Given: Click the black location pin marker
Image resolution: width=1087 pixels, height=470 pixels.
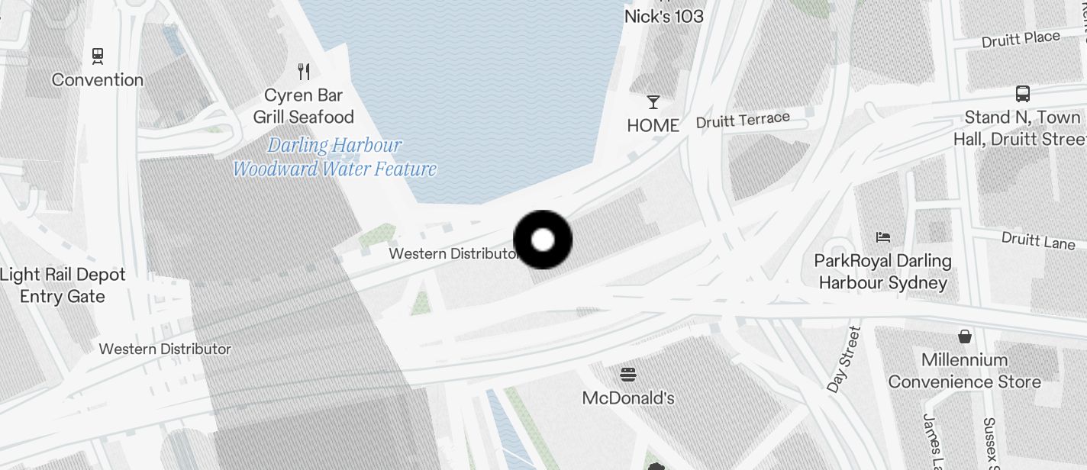Looking at the screenshot, I should pyautogui.click(x=543, y=240).
